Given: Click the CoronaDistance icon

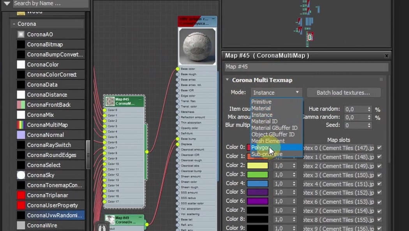Looking at the screenshot, I should 21,95.
